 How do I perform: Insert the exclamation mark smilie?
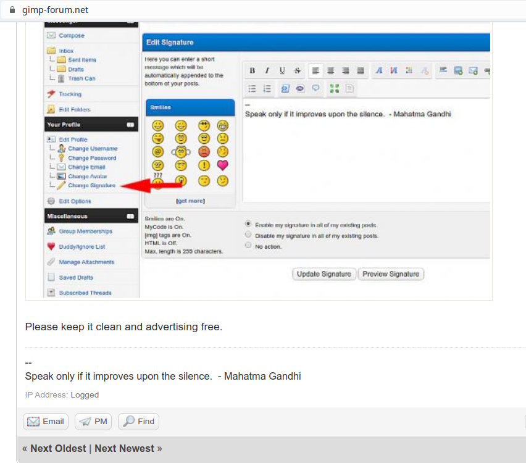coord(204,165)
